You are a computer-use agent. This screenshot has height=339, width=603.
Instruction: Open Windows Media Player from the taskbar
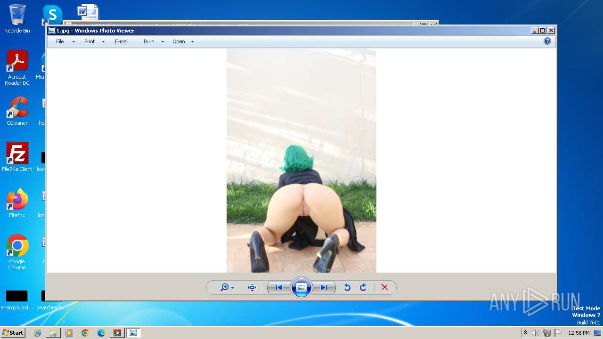69,333
